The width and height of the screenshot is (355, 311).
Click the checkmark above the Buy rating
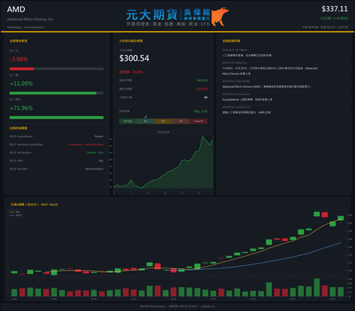click(146, 116)
